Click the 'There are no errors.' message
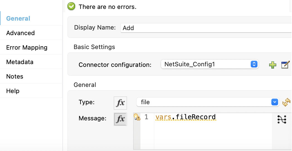292x151 pixels. pyautogui.click(x=108, y=7)
